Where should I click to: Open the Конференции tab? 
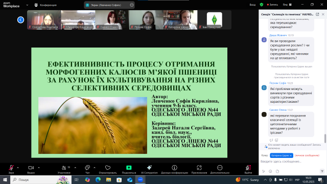45,5
